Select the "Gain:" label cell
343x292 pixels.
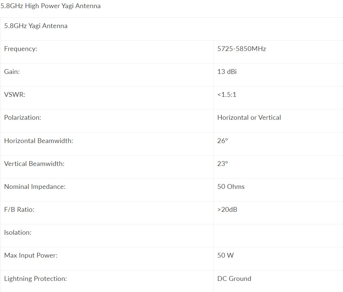click(12, 72)
